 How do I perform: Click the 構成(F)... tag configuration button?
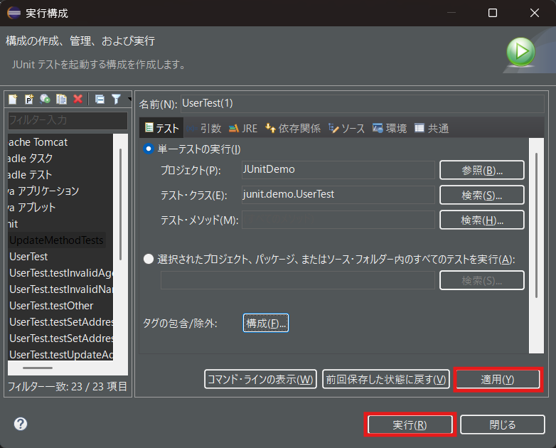click(266, 323)
